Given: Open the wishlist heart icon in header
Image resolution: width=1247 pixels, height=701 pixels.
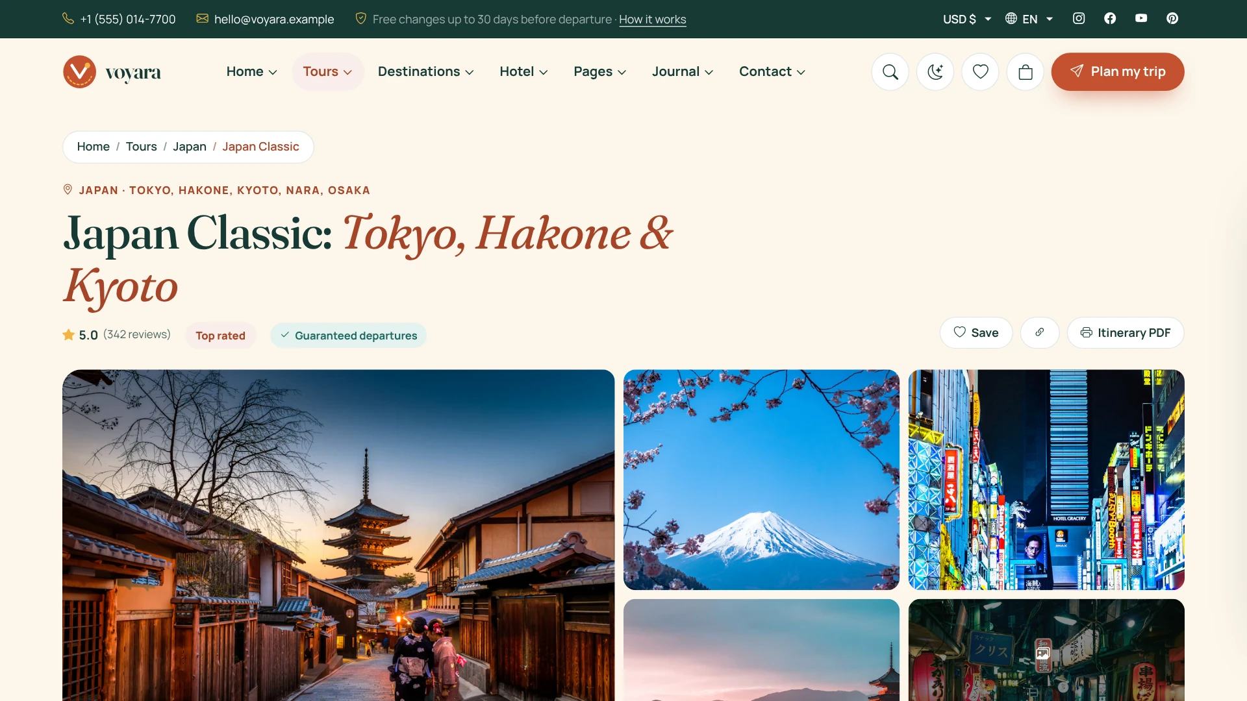Looking at the screenshot, I should [x=981, y=72].
